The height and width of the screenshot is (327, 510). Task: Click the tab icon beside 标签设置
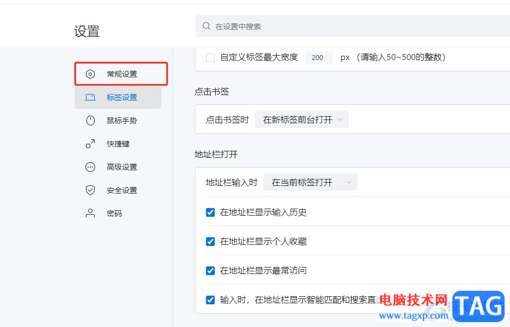[90, 97]
